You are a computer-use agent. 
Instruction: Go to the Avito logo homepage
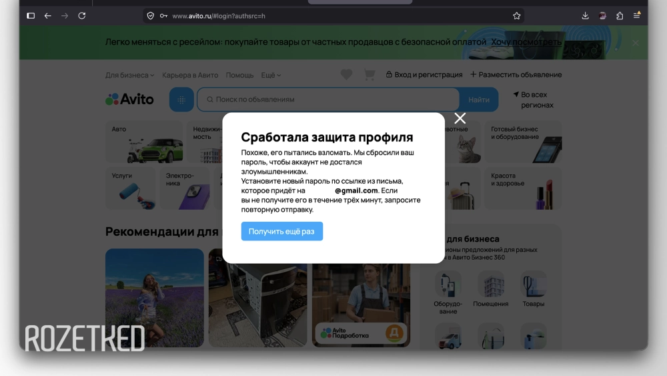[129, 100]
